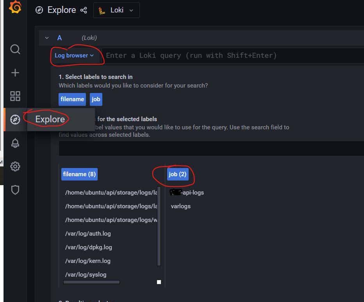Open the Explore menu entry

click(49, 119)
